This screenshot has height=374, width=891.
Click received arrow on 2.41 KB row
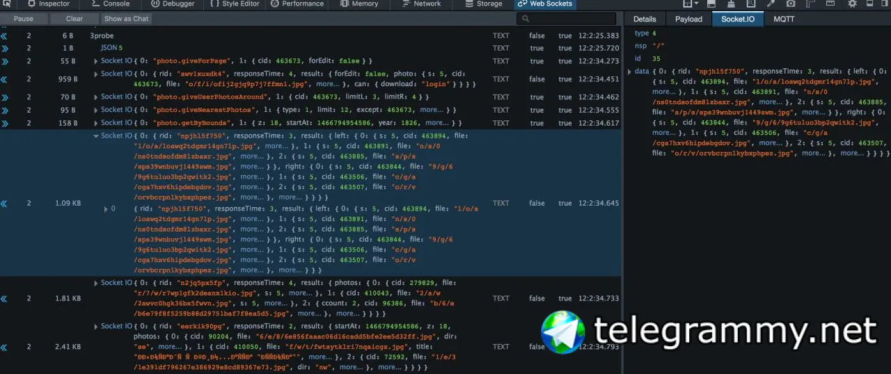tap(4, 346)
